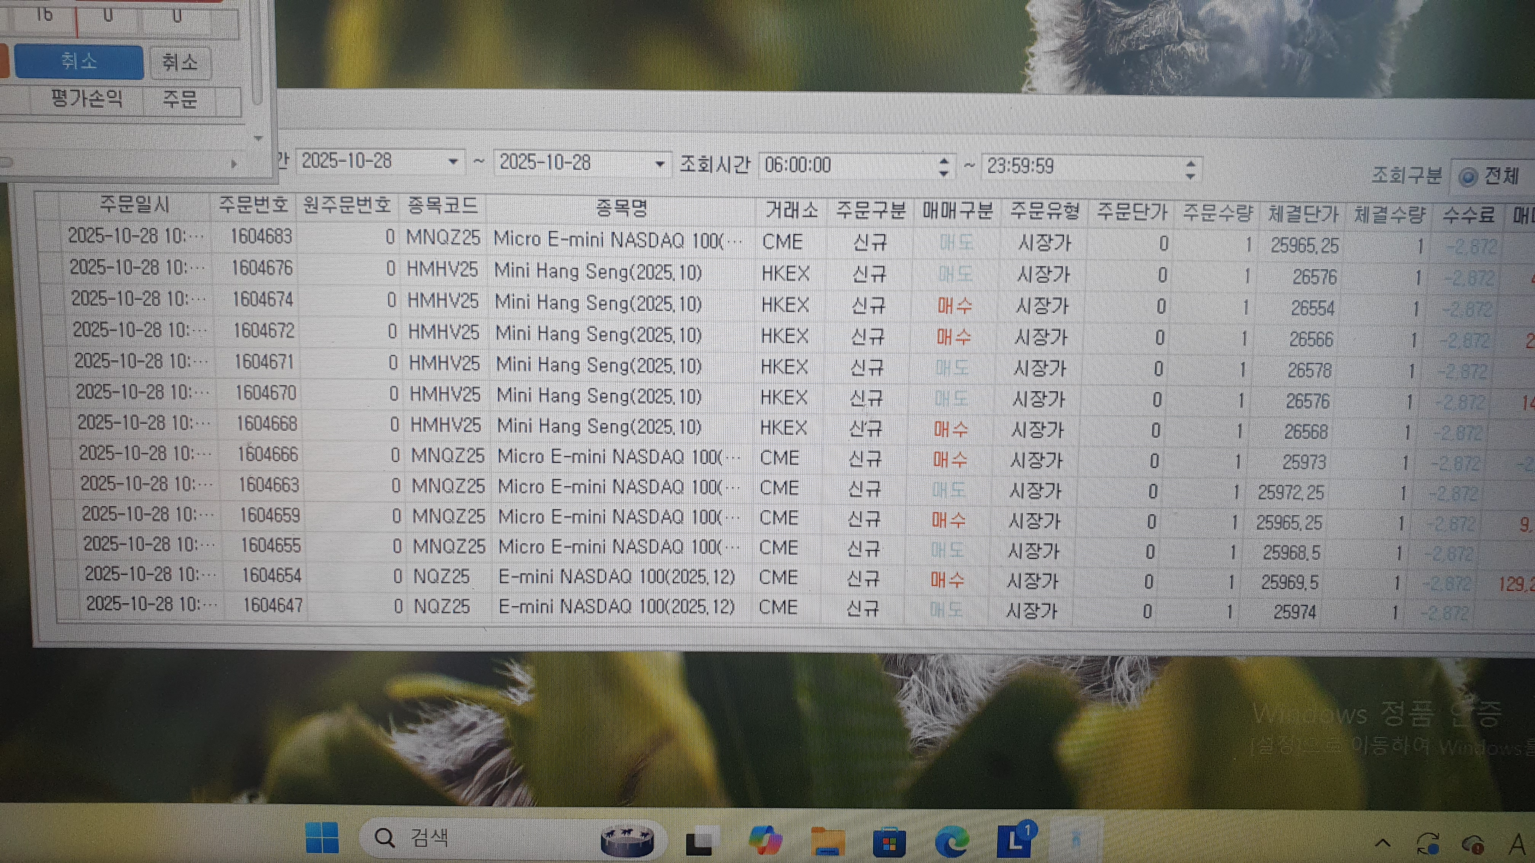
Task: Sort by the 종목명 column header
Action: pos(622,208)
